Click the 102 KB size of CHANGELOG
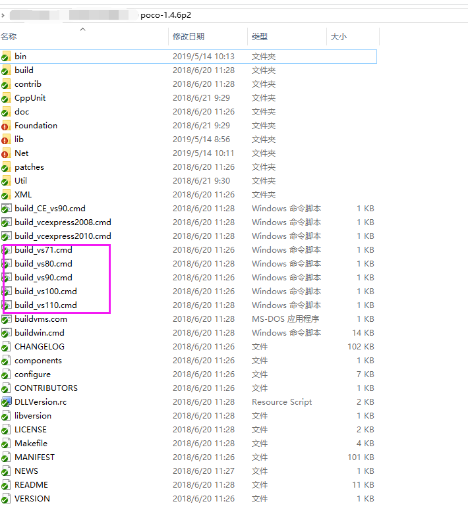Image resolution: width=468 pixels, height=514 pixels. (x=361, y=346)
